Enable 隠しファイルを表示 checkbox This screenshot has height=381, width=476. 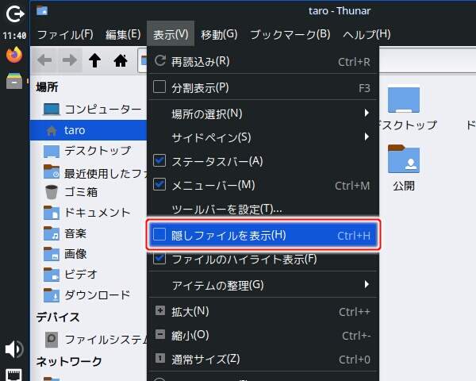click(159, 235)
